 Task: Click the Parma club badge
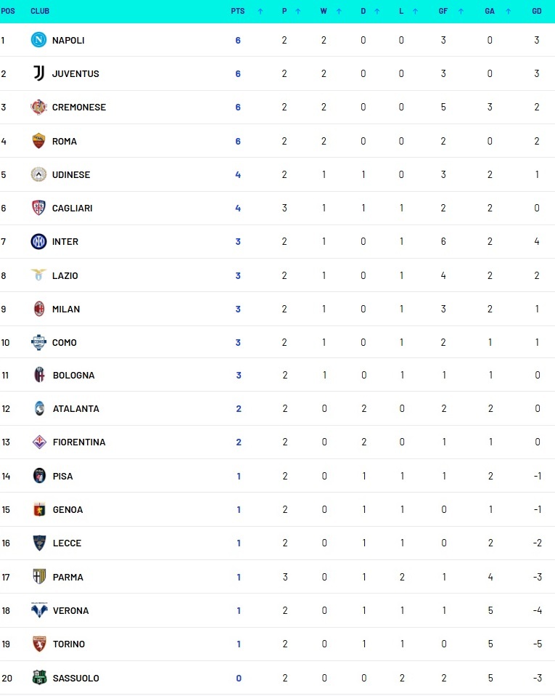pyautogui.click(x=39, y=577)
